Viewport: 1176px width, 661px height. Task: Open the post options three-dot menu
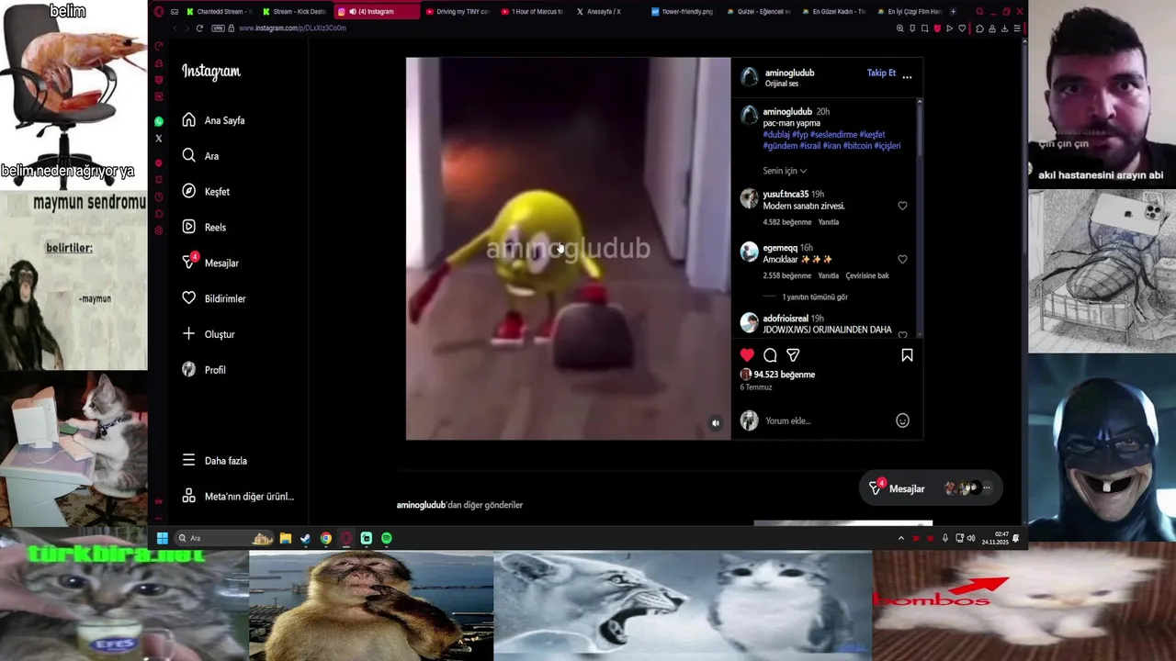tap(907, 77)
